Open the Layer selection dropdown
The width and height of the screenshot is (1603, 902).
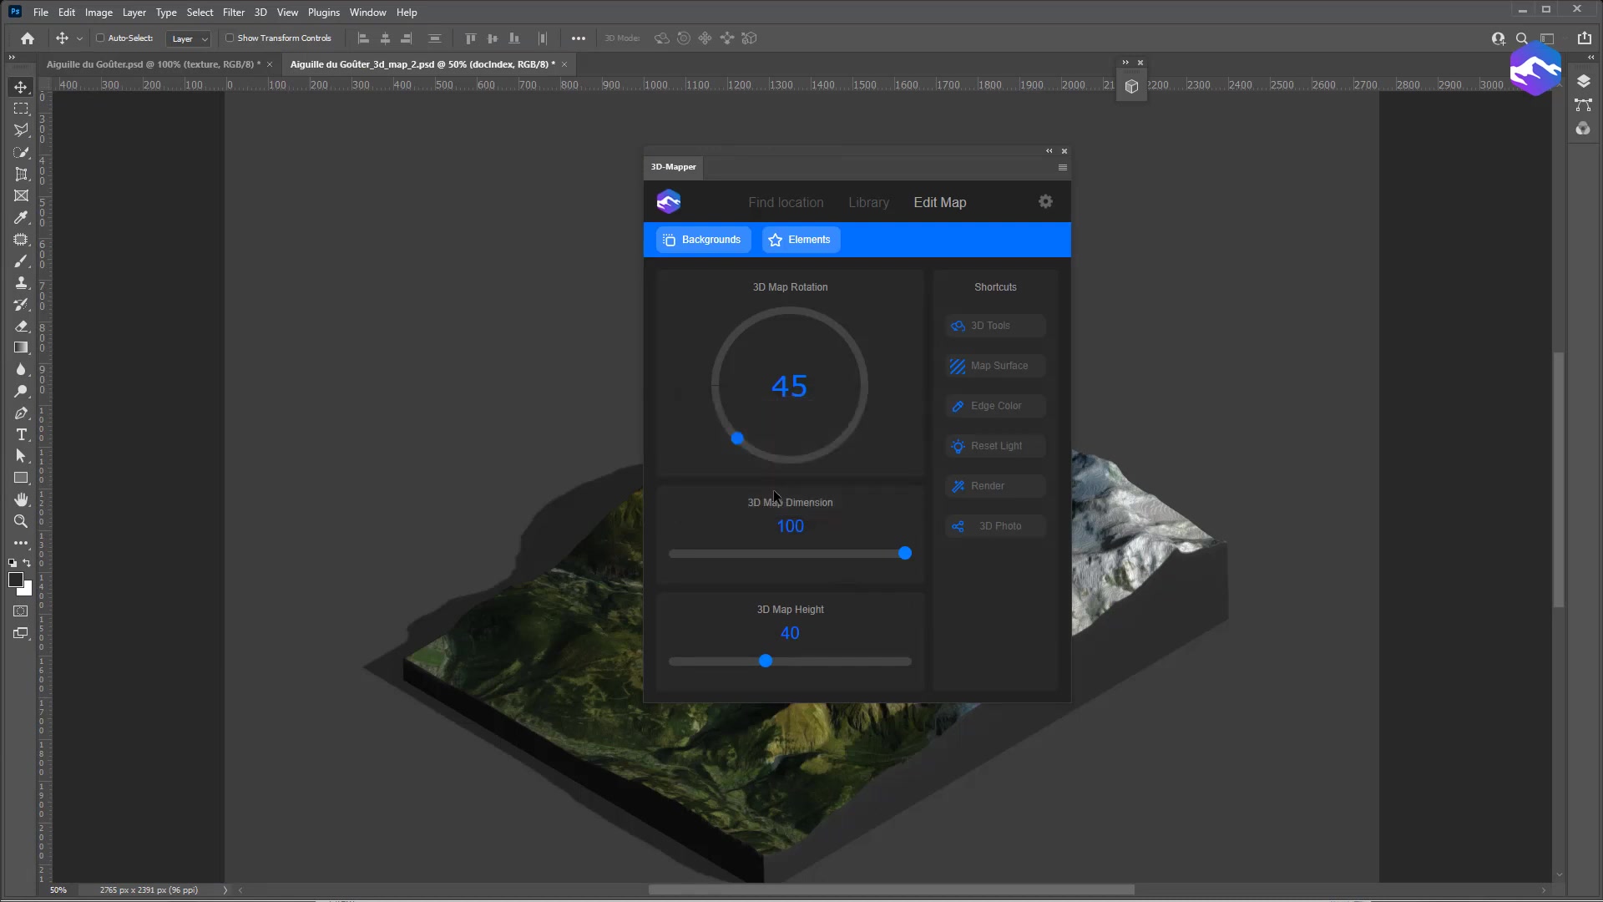point(188,38)
